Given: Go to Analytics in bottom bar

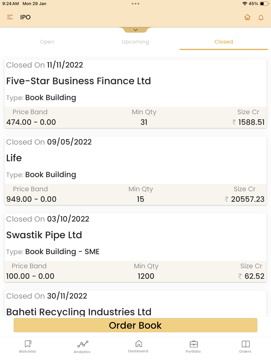Looking at the screenshot, I should pyautogui.click(x=82, y=347).
